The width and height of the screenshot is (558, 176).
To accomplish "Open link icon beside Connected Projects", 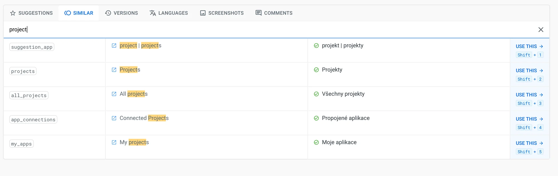I will coord(114,118).
